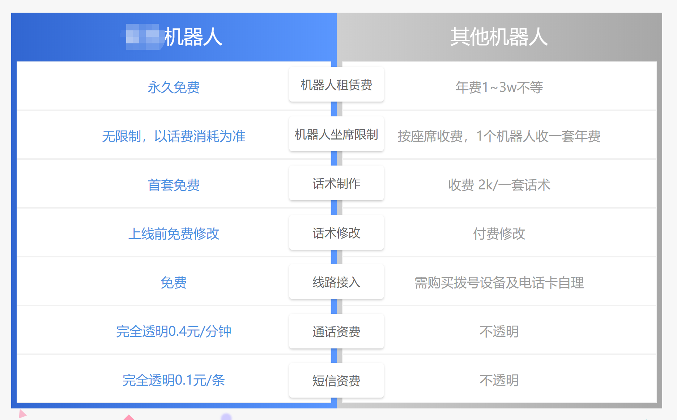The height and width of the screenshot is (420, 677).
Task: Click '收费 2k/一套话术' text
Action: (x=499, y=185)
